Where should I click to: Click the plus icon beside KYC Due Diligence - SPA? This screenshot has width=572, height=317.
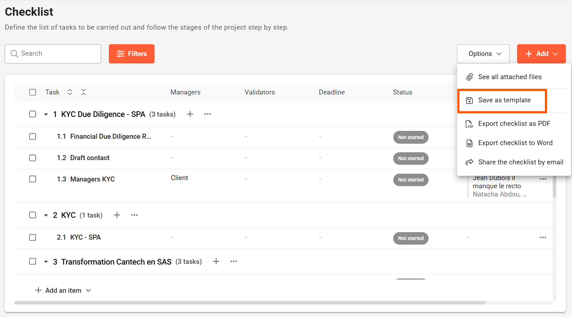tap(190, 114)
